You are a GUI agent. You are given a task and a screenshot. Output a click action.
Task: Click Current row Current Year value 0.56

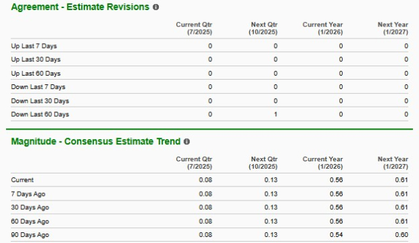pos(336,180)
